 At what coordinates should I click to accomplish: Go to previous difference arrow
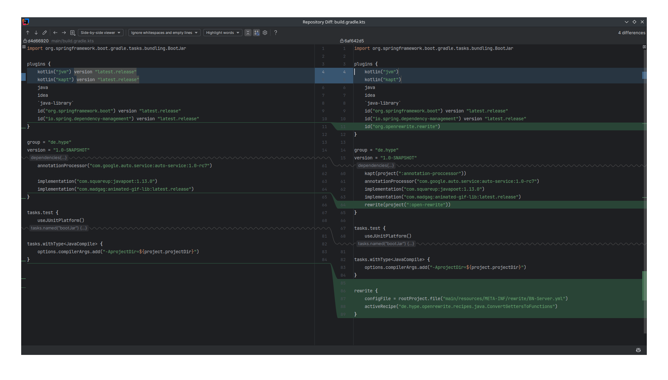[x=28, y=33]
